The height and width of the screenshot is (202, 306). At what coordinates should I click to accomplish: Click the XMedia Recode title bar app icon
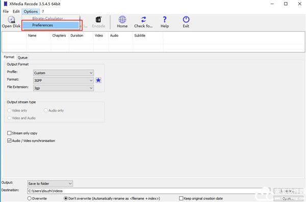6,4
